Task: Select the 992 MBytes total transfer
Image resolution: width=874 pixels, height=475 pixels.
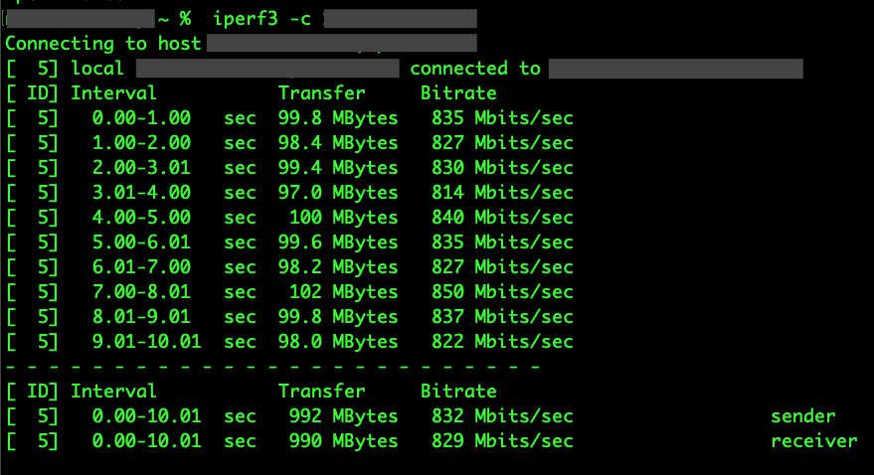Action: point(343,416)
